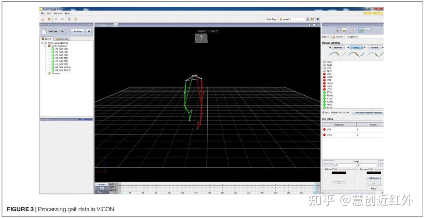Open the Subject selection dropdown
Viewport: 424px width, 218px height.
357,36
